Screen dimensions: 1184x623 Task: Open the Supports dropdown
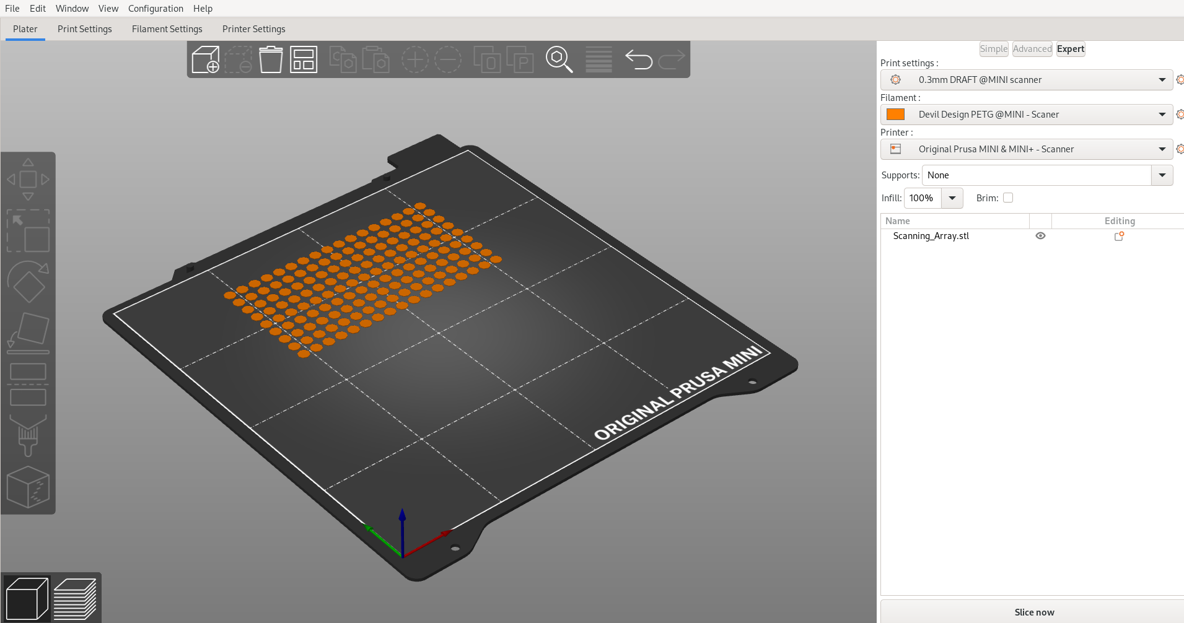pos(1161,175)
